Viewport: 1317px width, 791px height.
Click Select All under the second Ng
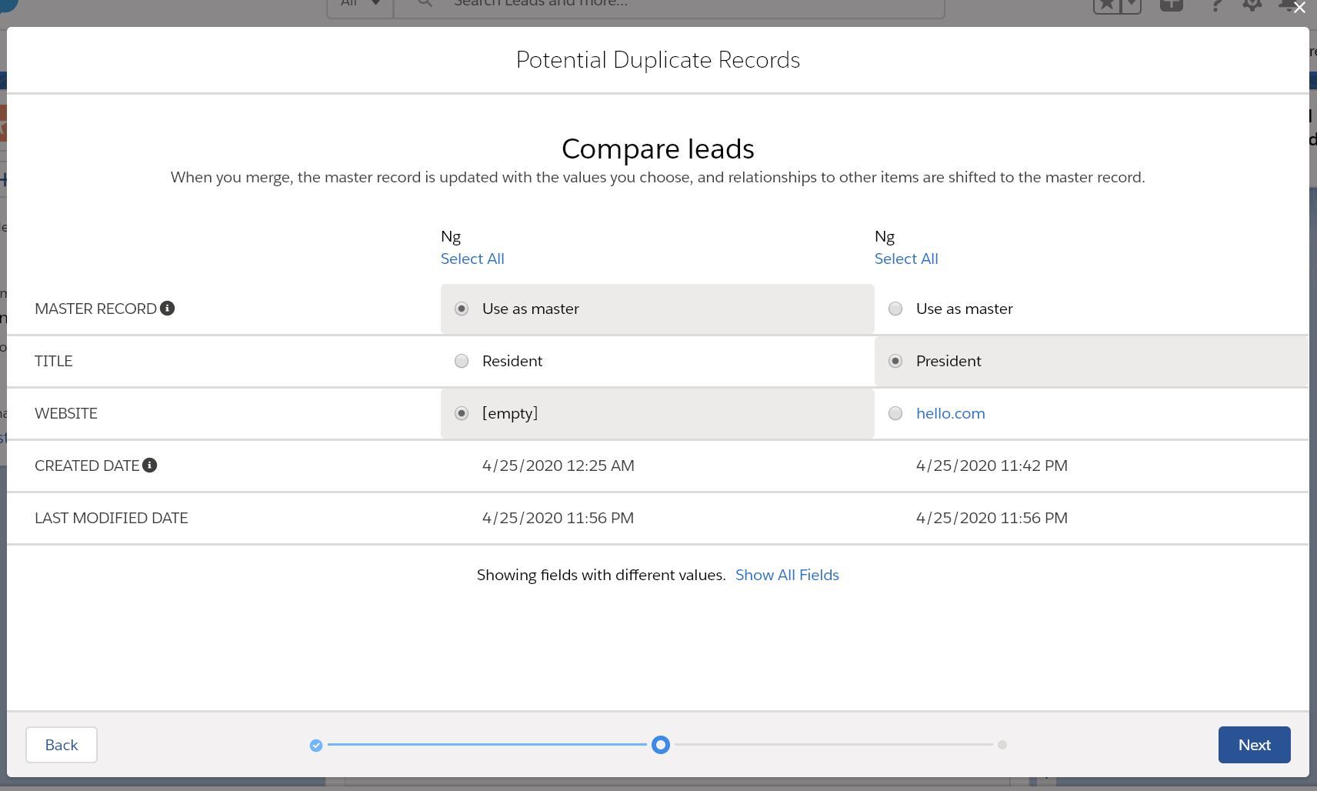(x=906, y=259)
